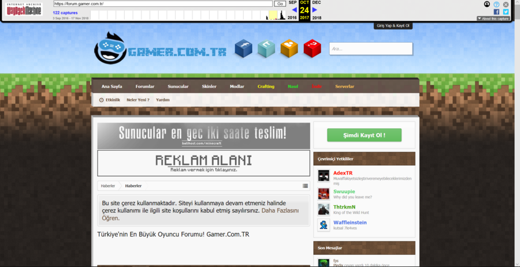520x267 pixels.
Task: Open ThtrkmN's profile link
Action: (344, 207)
